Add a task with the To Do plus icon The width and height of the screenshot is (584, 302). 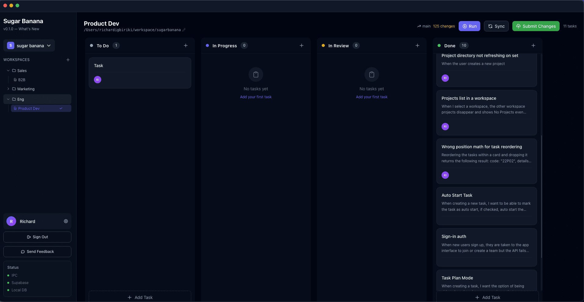[186, 45]
